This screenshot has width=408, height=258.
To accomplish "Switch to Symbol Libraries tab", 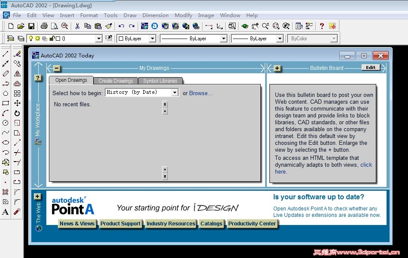I will (160, 81).
